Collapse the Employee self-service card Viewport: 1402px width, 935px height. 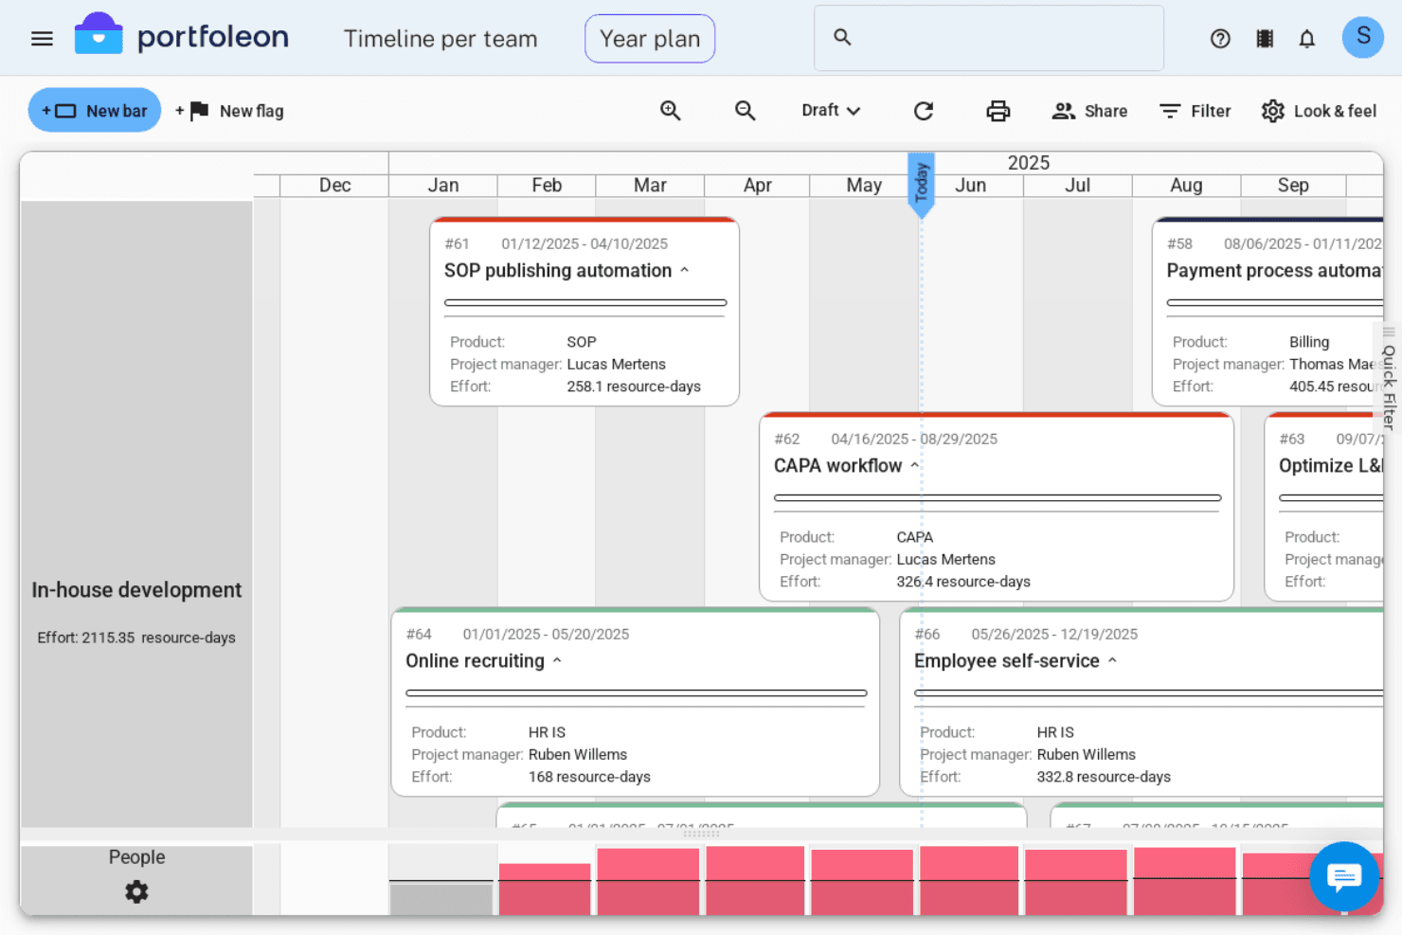pos(1113,660)
